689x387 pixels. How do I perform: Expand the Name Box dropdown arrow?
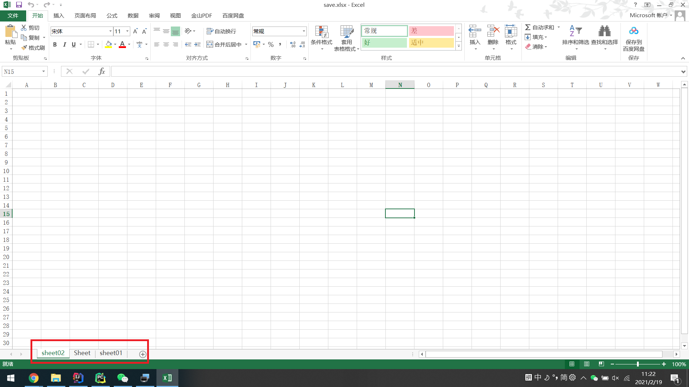click(x=43, y=71)
